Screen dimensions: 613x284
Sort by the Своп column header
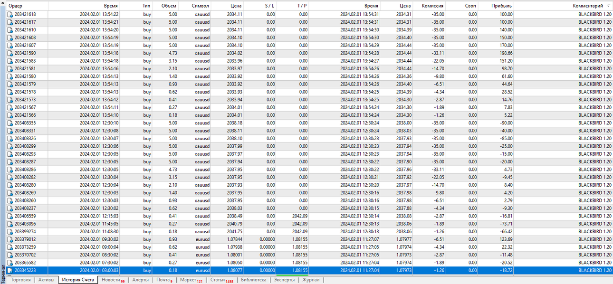470,6
